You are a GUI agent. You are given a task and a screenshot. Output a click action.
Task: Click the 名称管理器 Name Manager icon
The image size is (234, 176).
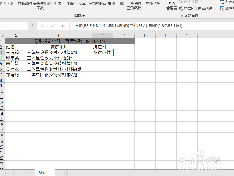171,6
